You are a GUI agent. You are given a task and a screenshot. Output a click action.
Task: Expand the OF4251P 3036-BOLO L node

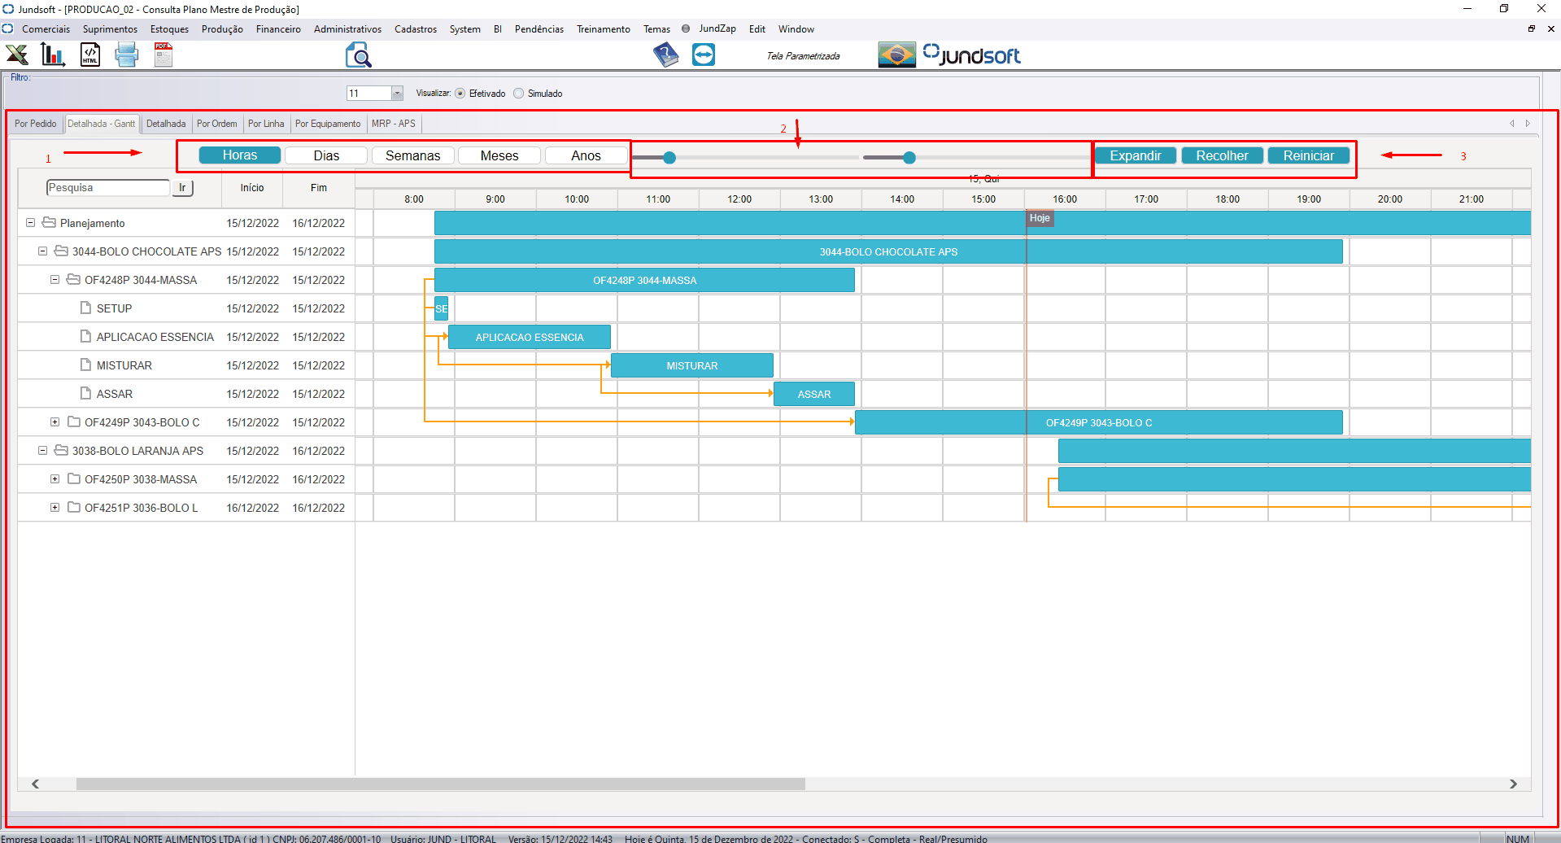pyautogui.click(x=55, y=507)
